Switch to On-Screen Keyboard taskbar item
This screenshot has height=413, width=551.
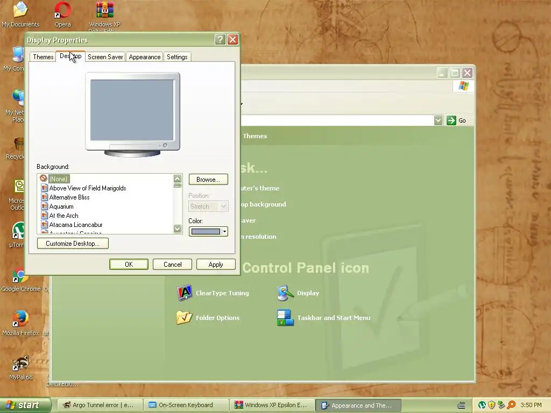click(x=186, y=405)
